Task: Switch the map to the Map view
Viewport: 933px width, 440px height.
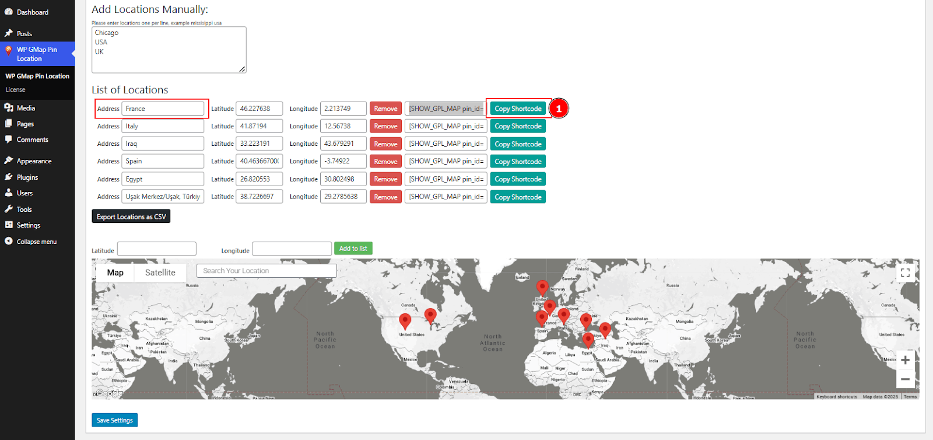Action: pyautogui.click(x=115, y=273)
